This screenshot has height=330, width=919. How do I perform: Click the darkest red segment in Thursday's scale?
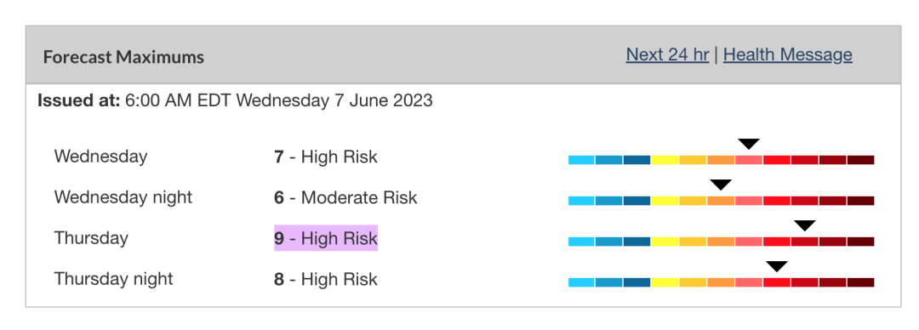click(860, 242)
